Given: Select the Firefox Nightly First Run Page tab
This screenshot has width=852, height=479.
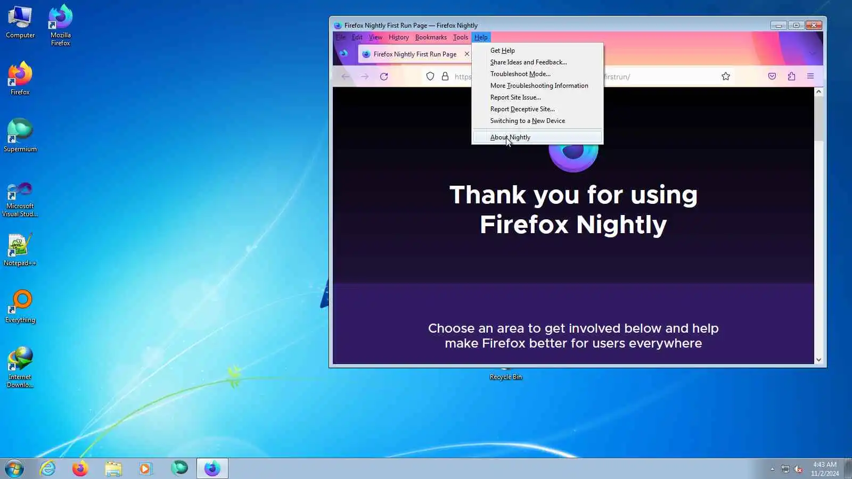Looking at the screenshot, I should tap(415, 54).
